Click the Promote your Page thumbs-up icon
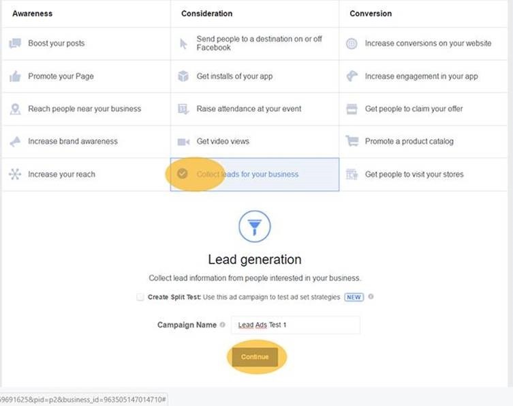Screen dimensions: 513x406 (15, 76)
